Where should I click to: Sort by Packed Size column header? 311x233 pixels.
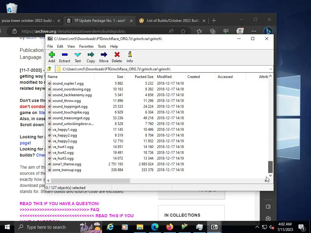140,77
